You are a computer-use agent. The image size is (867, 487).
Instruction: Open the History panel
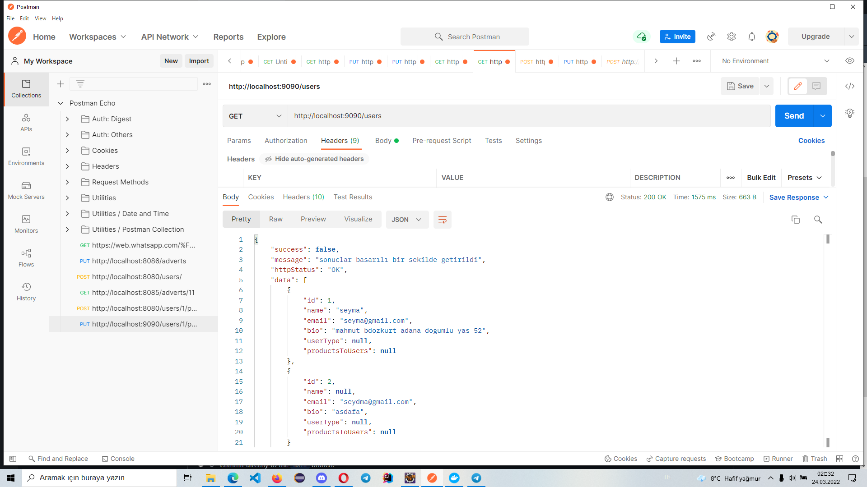coord(26,291)
